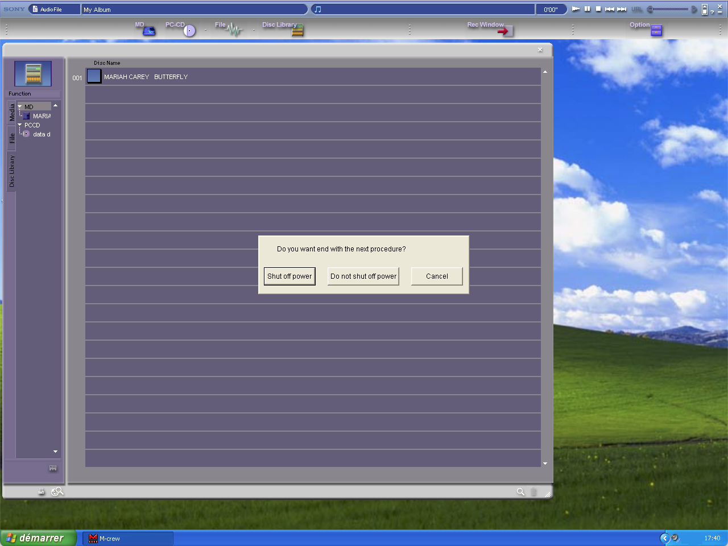Click the 0'00" time counter display
This screenshot has width=728, height=546.
[x=551, y=9]
